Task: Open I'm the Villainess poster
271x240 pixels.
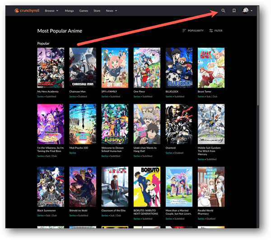Action: 51,124
